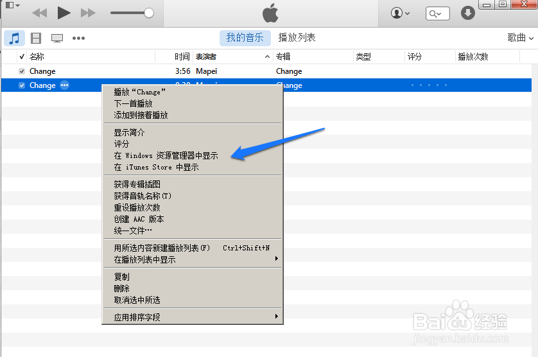The image size is (538, 357).
Task: Click the Fast-forward (next track) button
Action: click(88, 13)
